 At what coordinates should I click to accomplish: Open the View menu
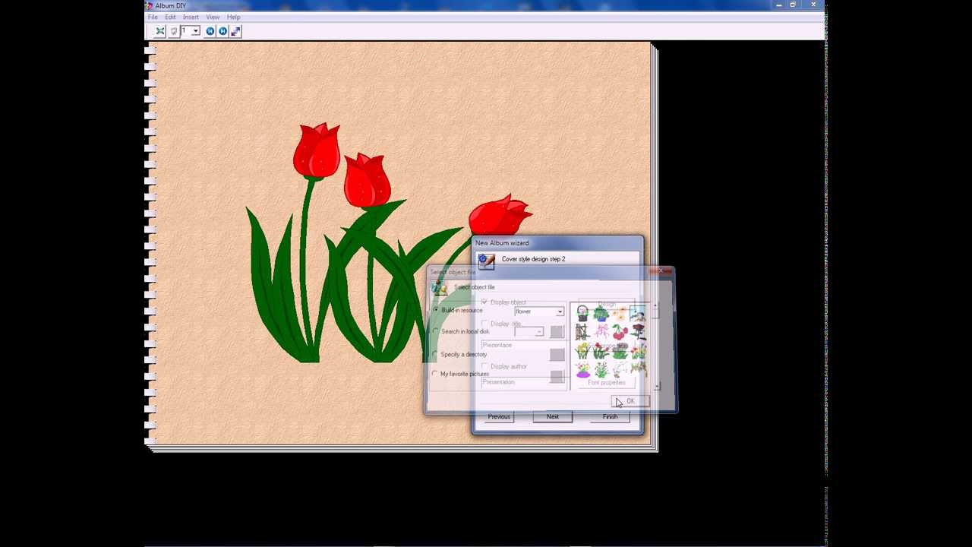click(x=213, y=17)
